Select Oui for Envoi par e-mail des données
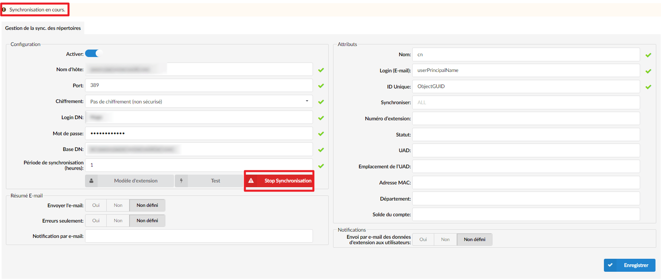661x280 pixels. pos(423,239)
